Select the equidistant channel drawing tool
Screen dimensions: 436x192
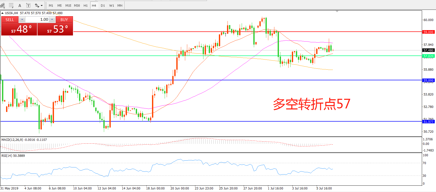coord(3,5)
